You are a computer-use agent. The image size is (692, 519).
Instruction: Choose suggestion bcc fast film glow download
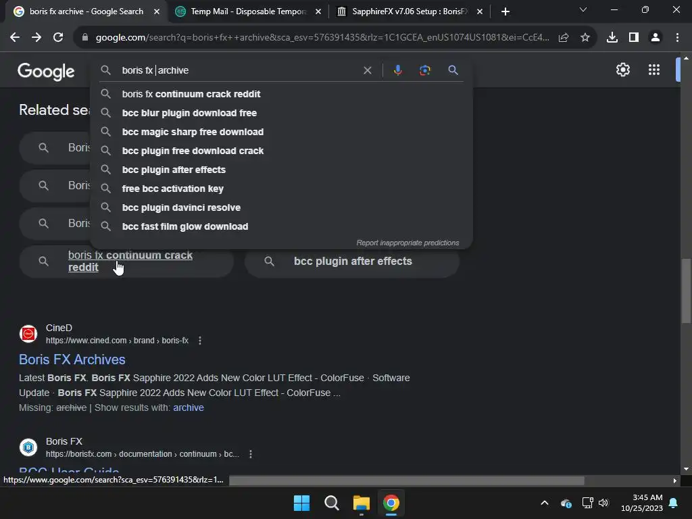[x=282, y=227]
